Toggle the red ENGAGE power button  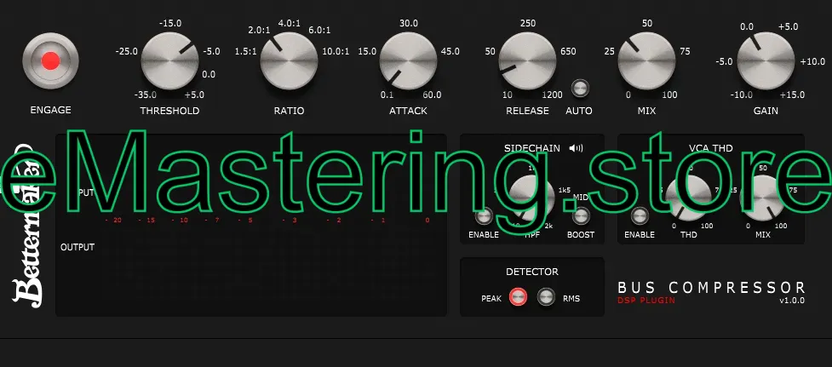click(50, 60)
